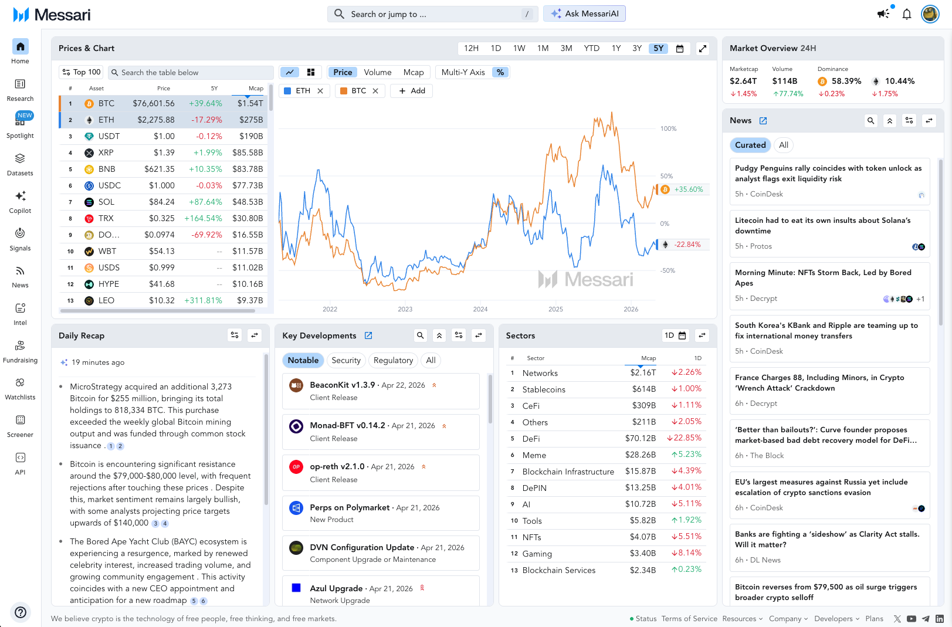This screenshot has width=952, height=627.
Task: Open the News panel external link icon
Action: point(763,121)
